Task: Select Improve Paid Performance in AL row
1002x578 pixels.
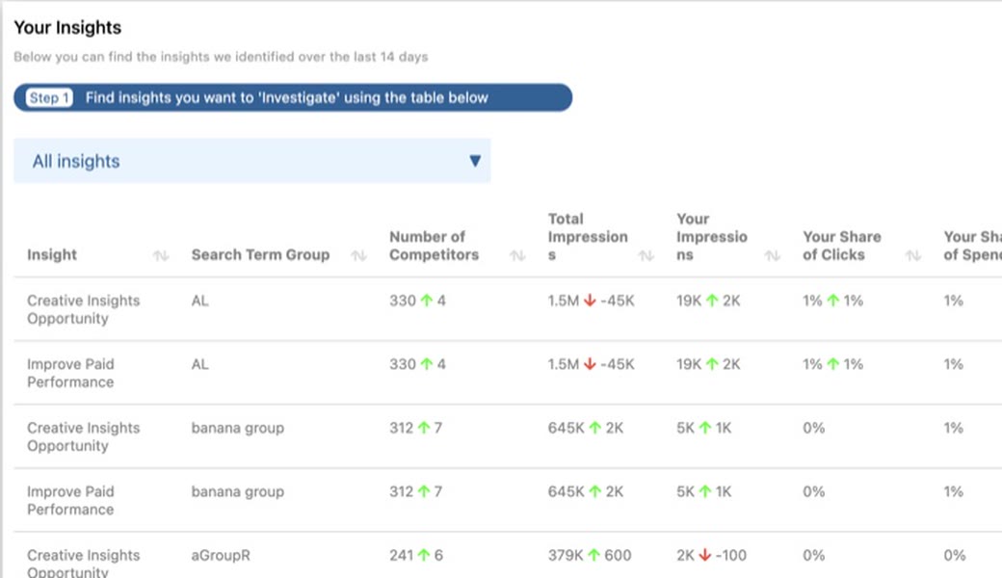Action: tap(70, 373)
